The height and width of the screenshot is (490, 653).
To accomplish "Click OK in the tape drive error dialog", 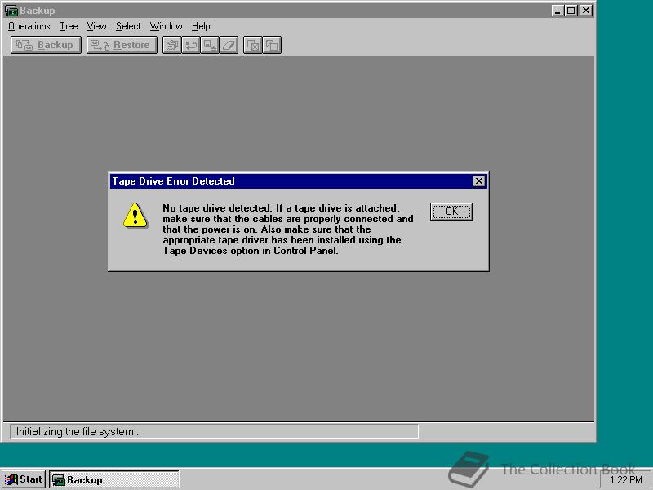I will point(451,212).
